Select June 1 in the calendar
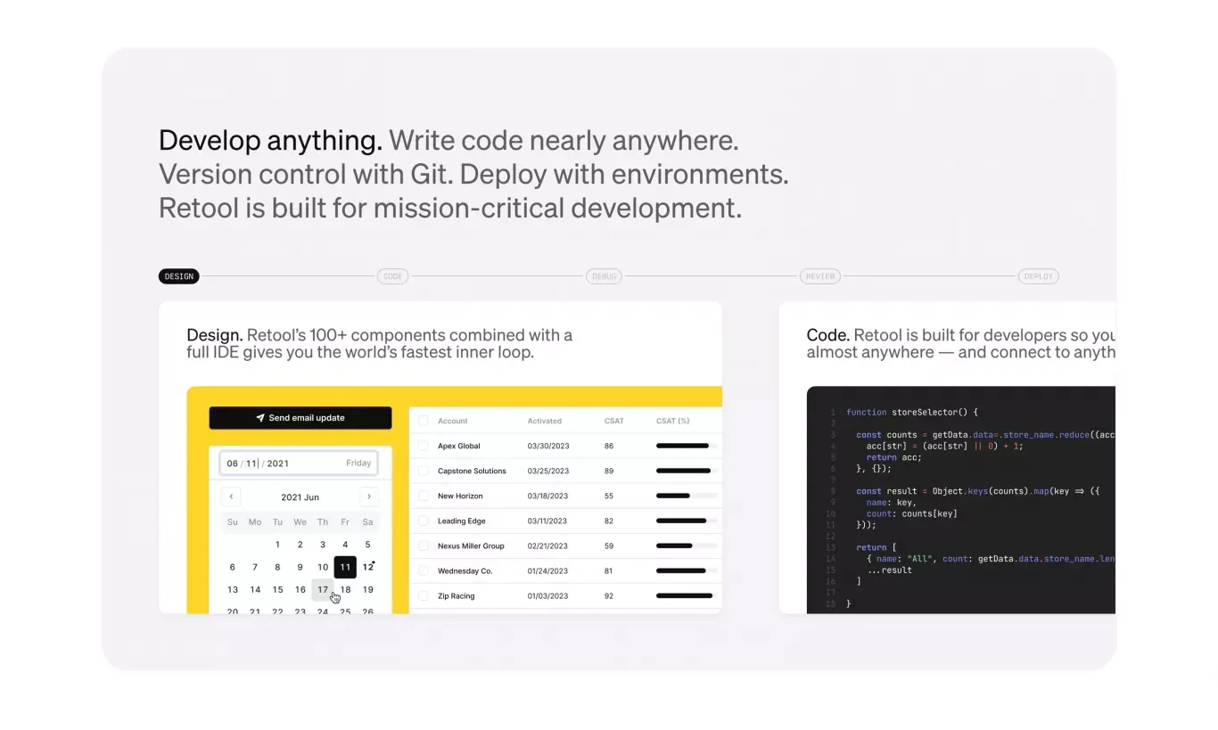Image resolution: width=1218 pixels, height=730 pixels. (x=277, y=545)
